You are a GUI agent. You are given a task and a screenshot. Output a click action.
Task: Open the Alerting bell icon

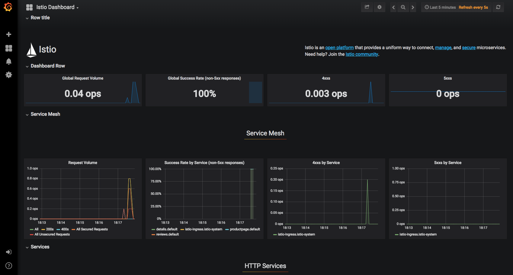click(x=9, y=62)
